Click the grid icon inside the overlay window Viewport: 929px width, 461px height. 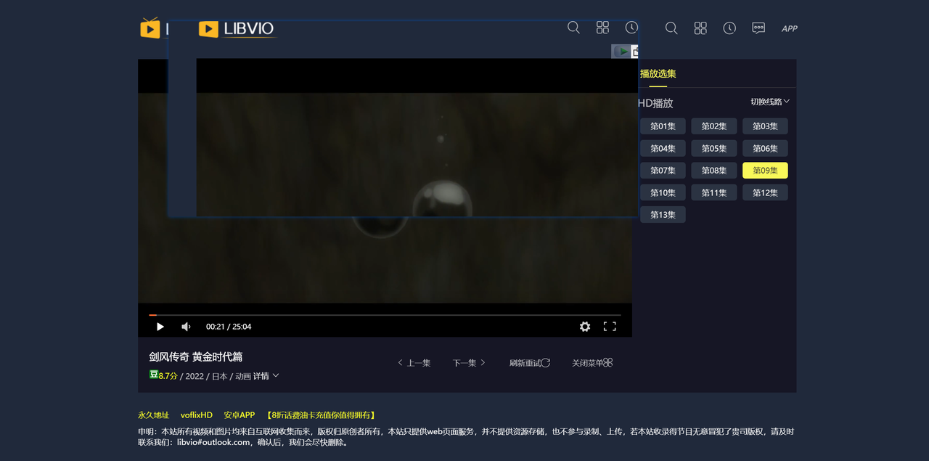[x=602, y=28]
